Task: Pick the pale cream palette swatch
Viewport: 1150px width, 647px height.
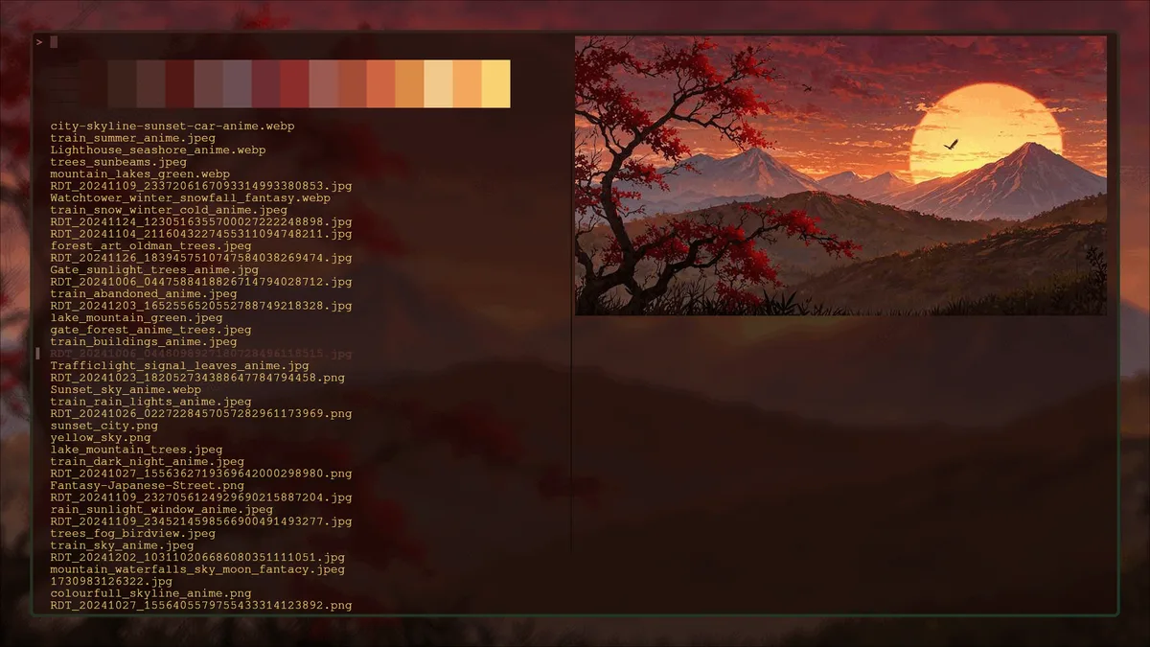Action: (x=439, y=83)
